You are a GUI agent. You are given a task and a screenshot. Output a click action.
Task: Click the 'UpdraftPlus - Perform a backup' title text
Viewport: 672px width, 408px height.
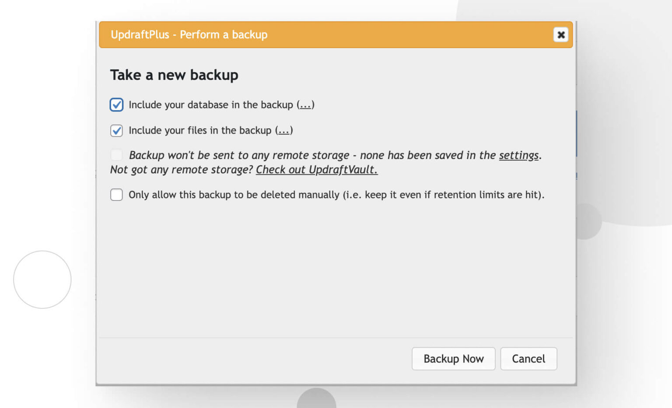click(189, 35)
